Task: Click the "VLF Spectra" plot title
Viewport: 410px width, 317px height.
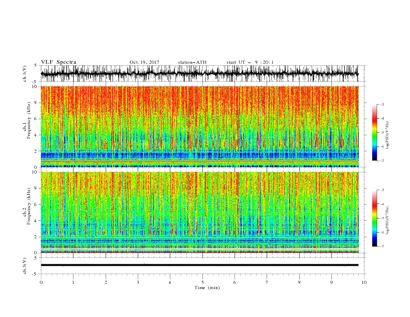Action: pyautogui.click(x=58, y=62)
